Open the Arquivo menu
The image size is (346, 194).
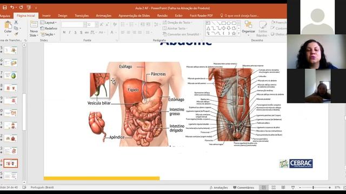[x=5, y=16]
